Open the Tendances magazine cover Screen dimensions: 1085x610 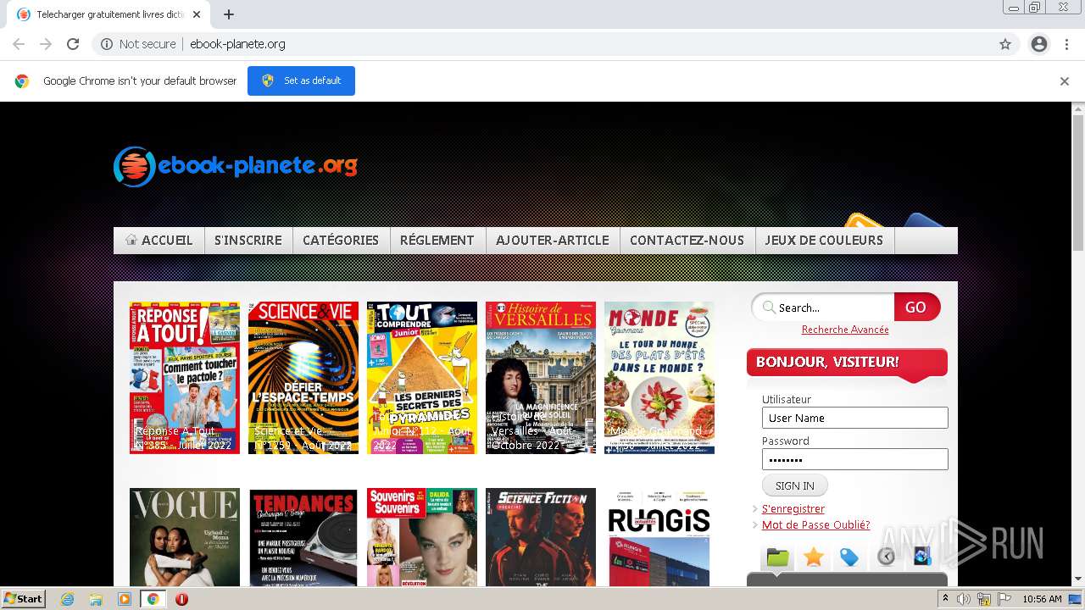[x=303, y=537]
